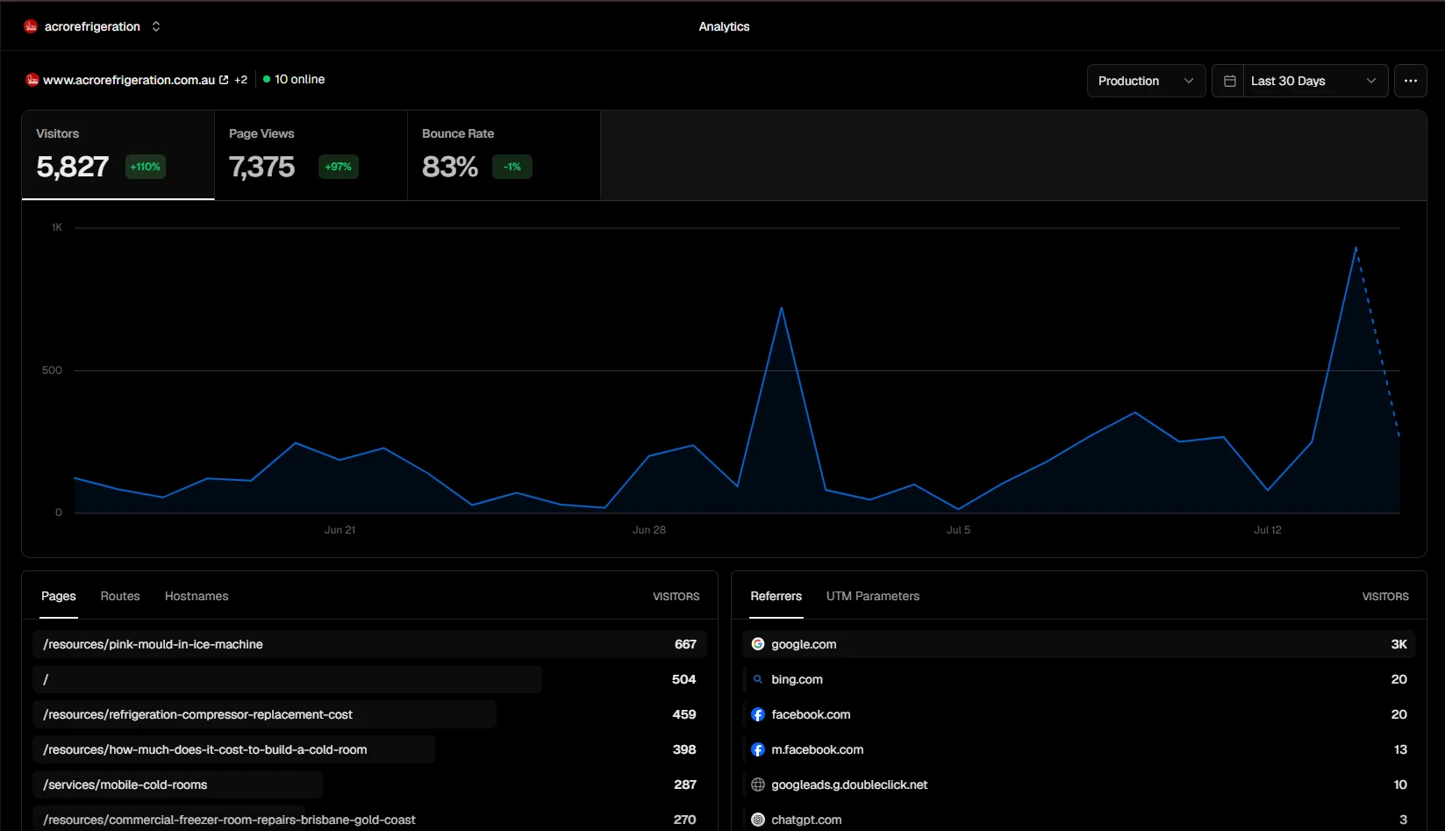Viewport: 1445px width, 831px height.
Task: Switch to the UTM Parameters tab
Action: coord(873,596)
